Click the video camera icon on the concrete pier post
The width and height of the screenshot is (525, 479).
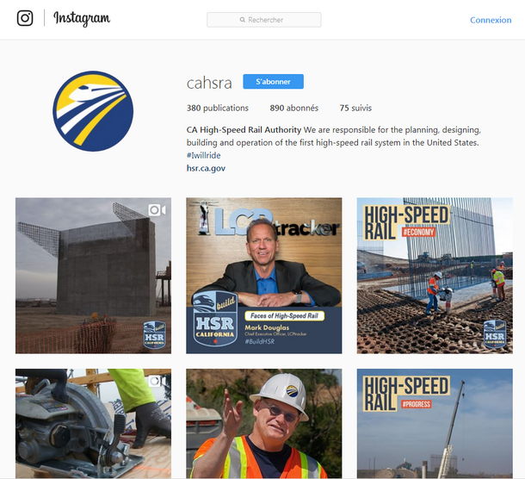[x=157, y=210]
